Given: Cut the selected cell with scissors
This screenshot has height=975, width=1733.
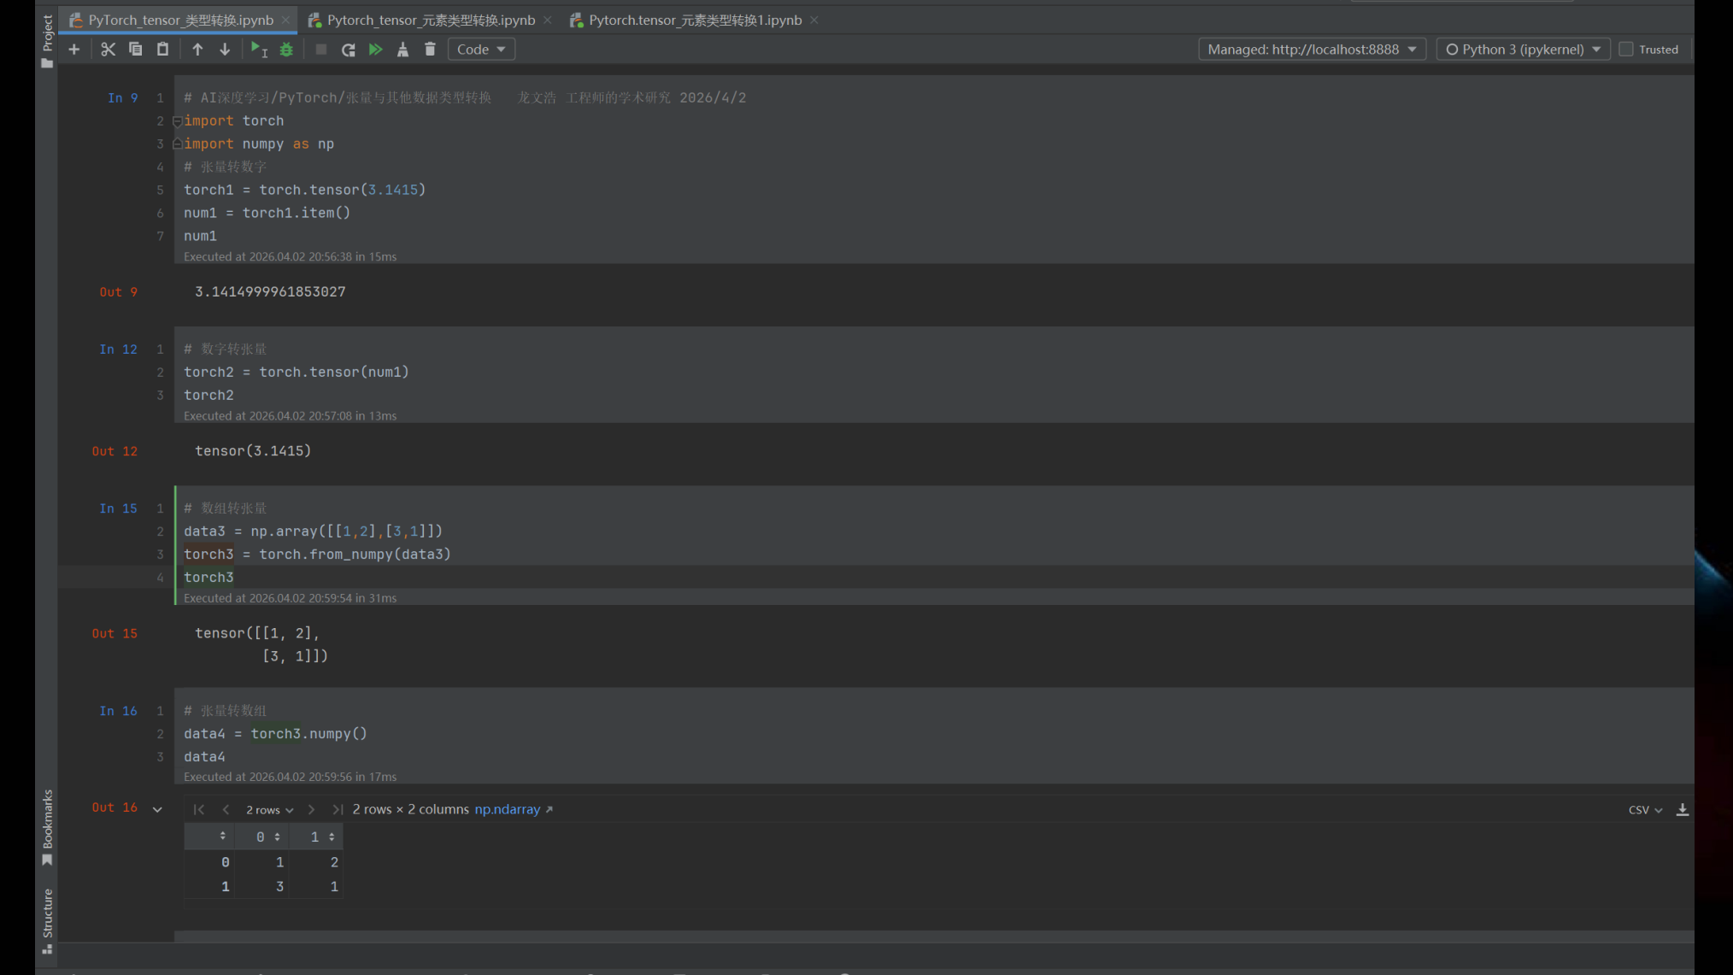Looking at the screenshot, I should point(108,50).
